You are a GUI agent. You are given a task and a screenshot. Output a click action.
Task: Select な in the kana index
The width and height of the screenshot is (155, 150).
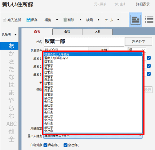click(x=11, y=77)
